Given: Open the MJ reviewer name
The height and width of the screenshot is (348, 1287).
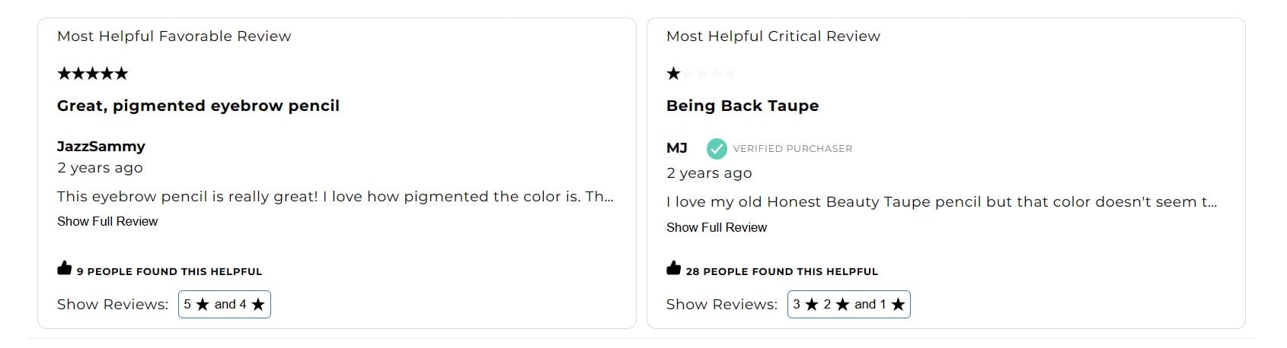Looking at the screenshot, I should tap(677, 148).
